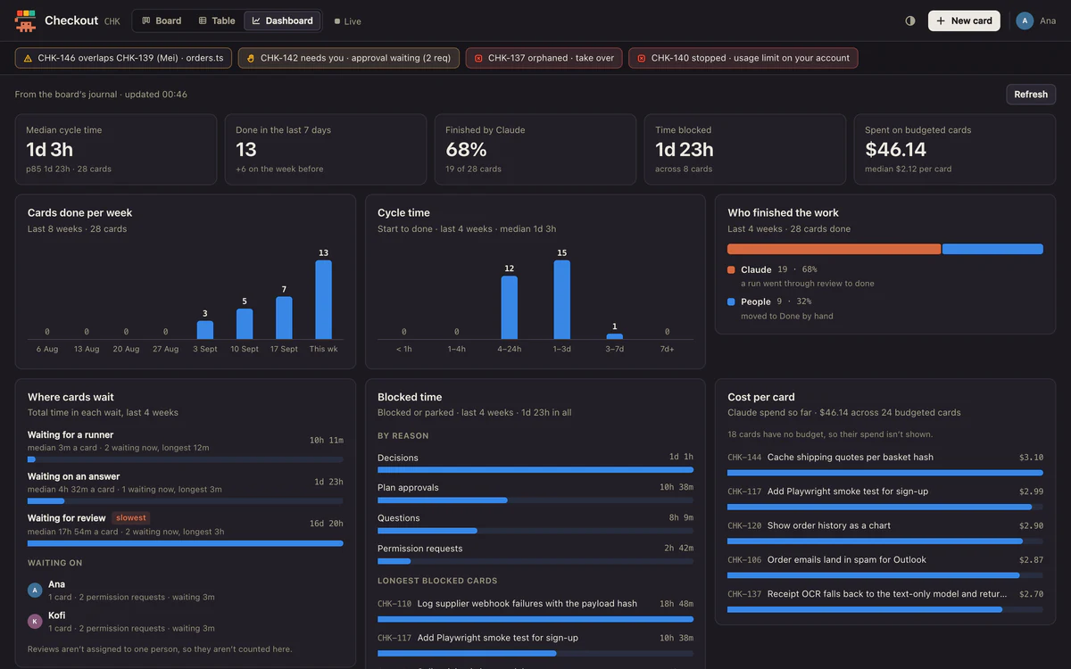Switch to the Board view tab
The image size is (1071, 669).
coord(162,21)
